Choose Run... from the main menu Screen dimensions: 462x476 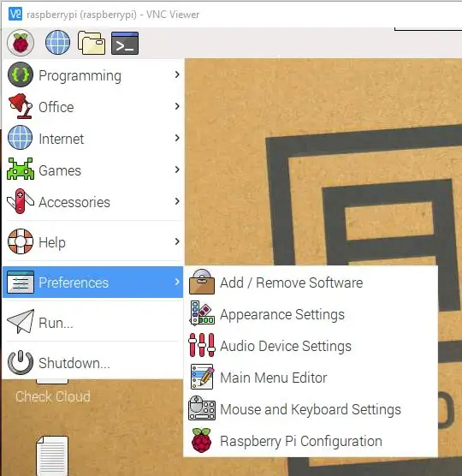click(92, 323)
